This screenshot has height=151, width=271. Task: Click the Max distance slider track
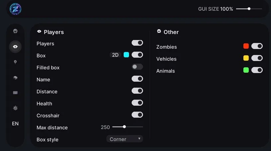(x=128, y=127)
